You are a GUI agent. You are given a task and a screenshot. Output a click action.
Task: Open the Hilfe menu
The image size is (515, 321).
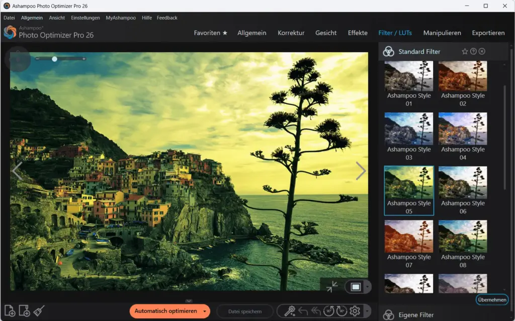pos(146,17)
